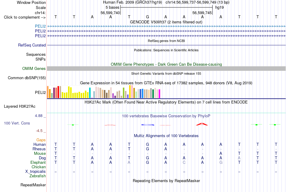The image size is (286, 192).
Task: Select the Mouse species label
Action: coord(40,154)
